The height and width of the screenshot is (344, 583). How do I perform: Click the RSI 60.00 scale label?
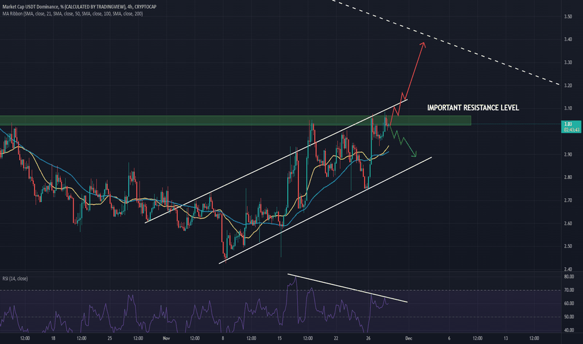coord(569,303)
